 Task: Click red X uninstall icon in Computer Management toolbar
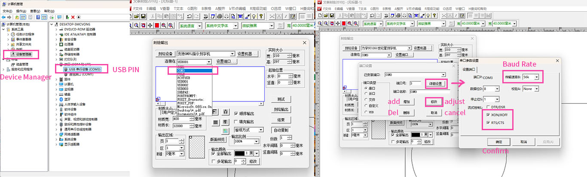coord(73,17)
